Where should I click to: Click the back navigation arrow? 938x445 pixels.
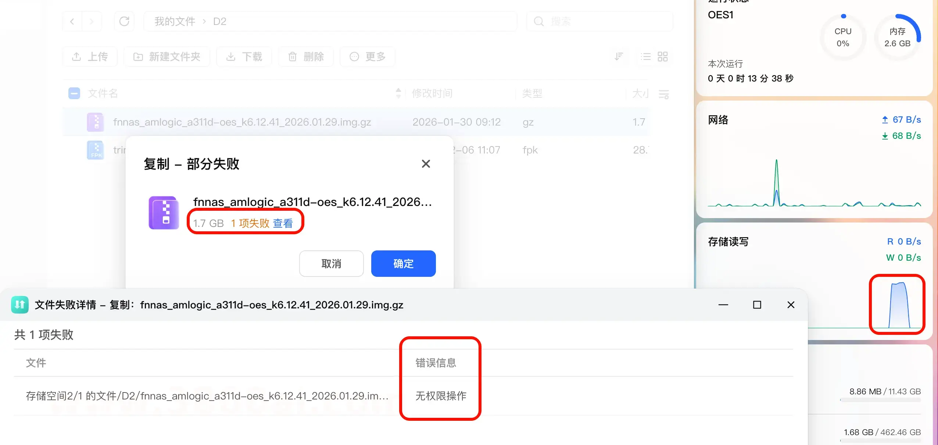pyautogui.click(x=72, y=21)
